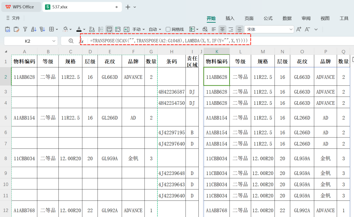The image size is (354, 217).
Task: Expand the more toolbar options chevron
Action: (316, 30)
